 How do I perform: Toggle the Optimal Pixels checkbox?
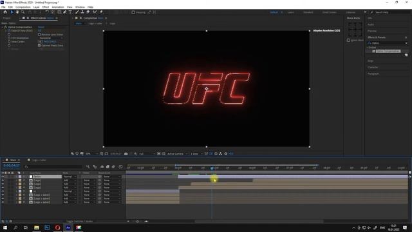(39, 46)
